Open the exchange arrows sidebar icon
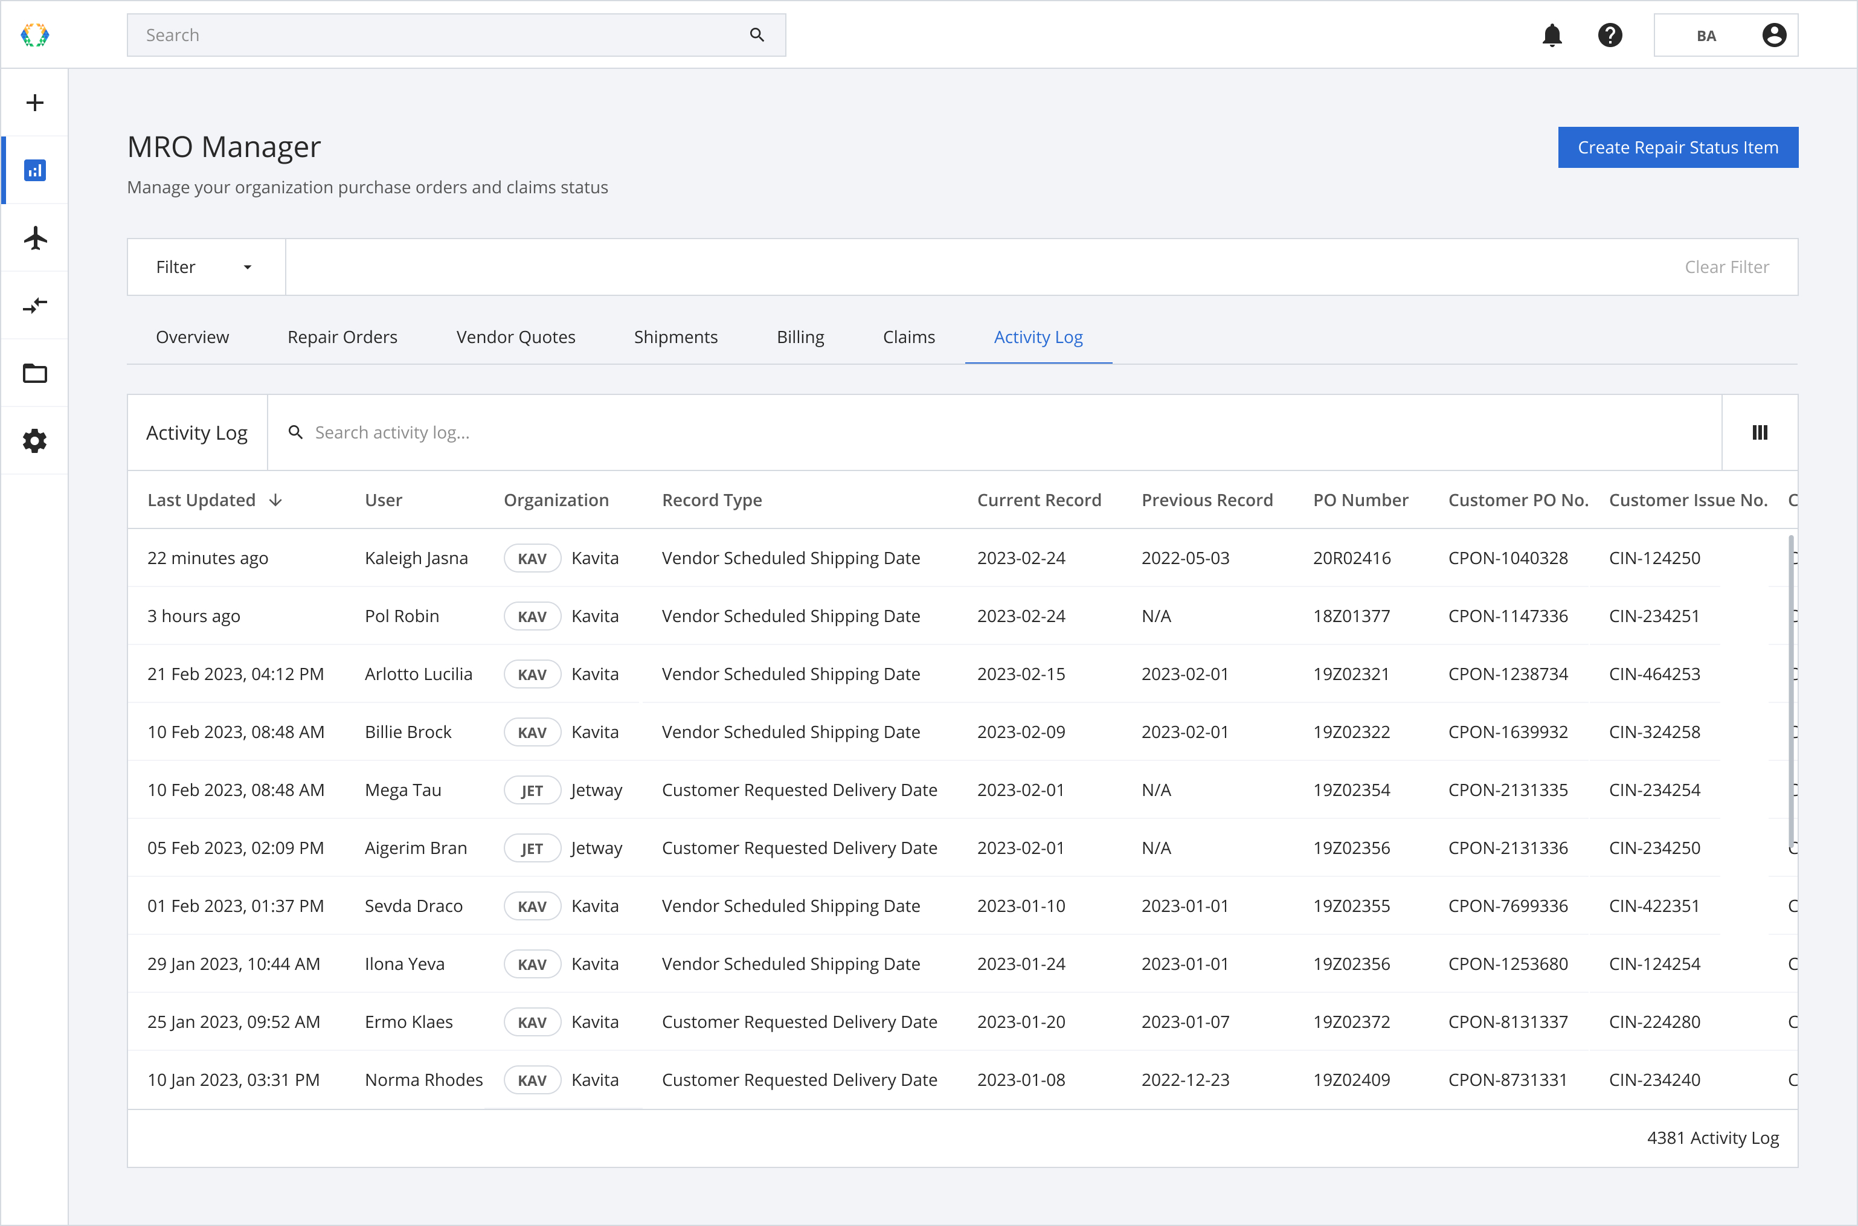1858x1226 pixels. tap(34, 305)
